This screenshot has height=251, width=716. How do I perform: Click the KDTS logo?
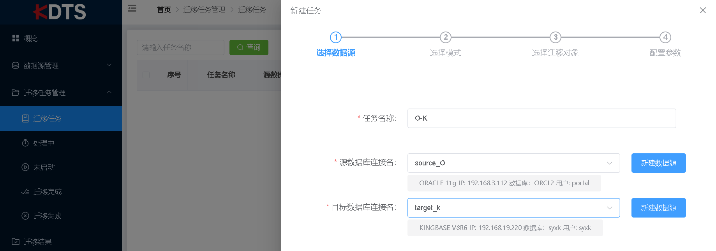(x=60, y=12)
